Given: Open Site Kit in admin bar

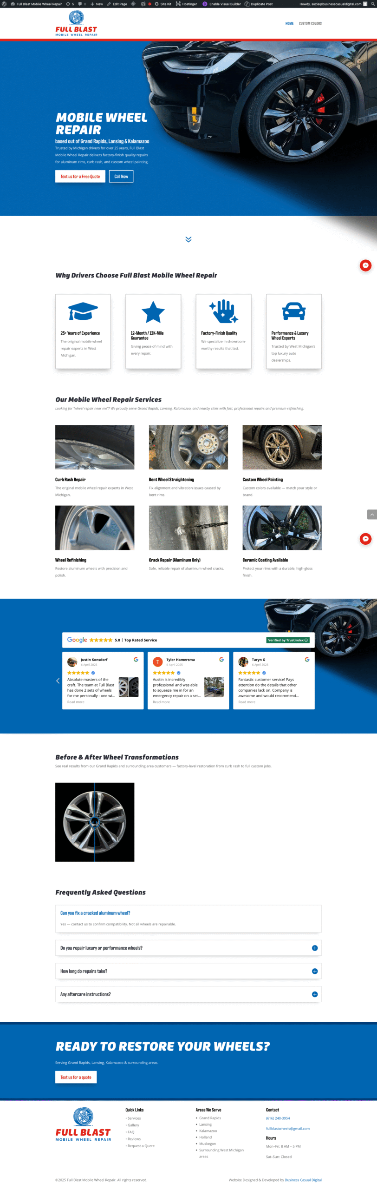Looking at the screenshot, I should (x=163, y=4).
